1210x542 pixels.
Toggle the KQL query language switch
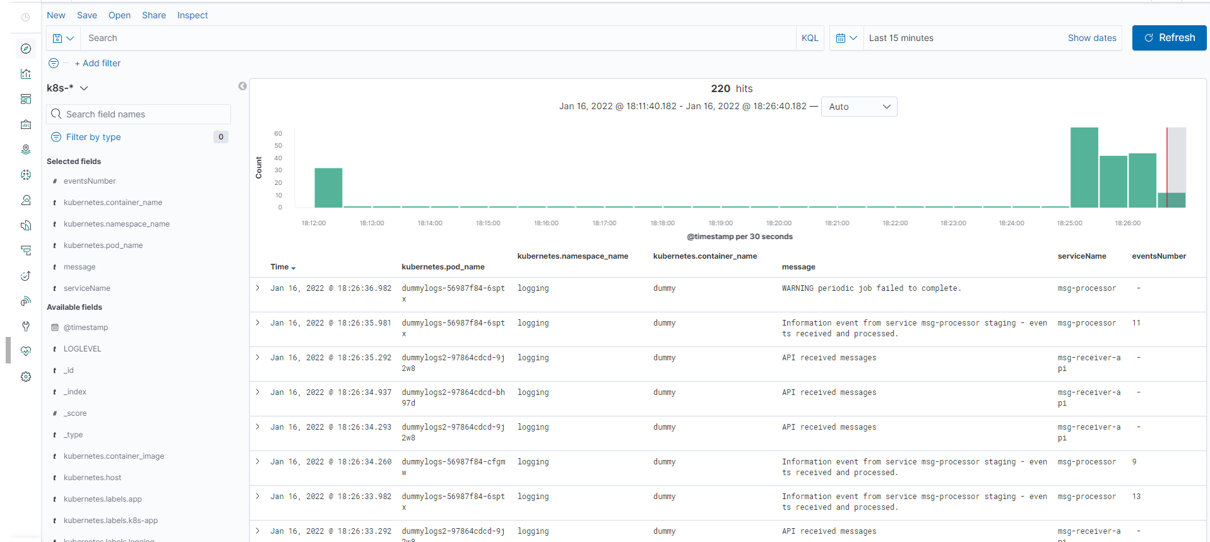coord(810,38)
